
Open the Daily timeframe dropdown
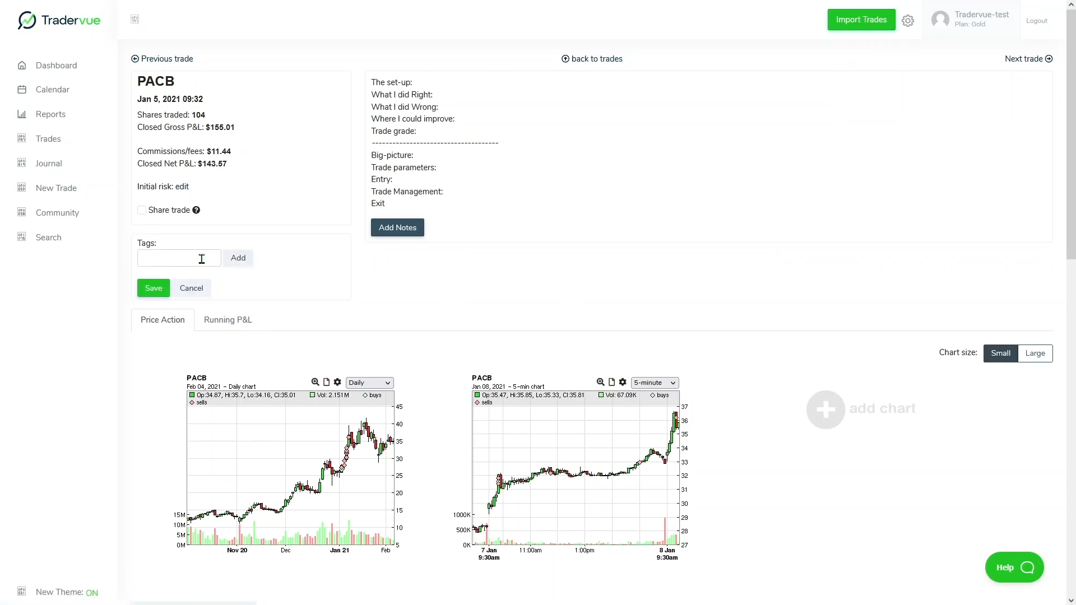coord(369,383)
